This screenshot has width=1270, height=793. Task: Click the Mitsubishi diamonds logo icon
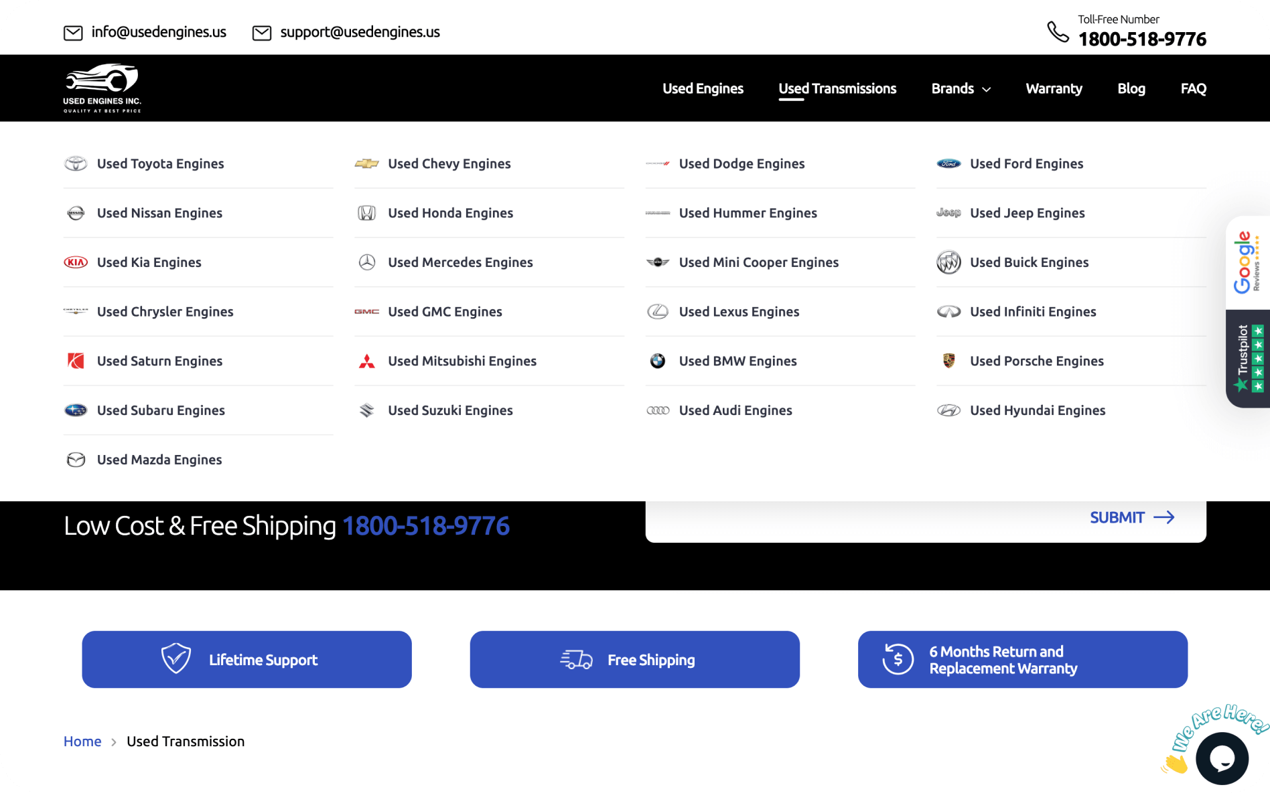pyautogui.click(x=366, y=361)
